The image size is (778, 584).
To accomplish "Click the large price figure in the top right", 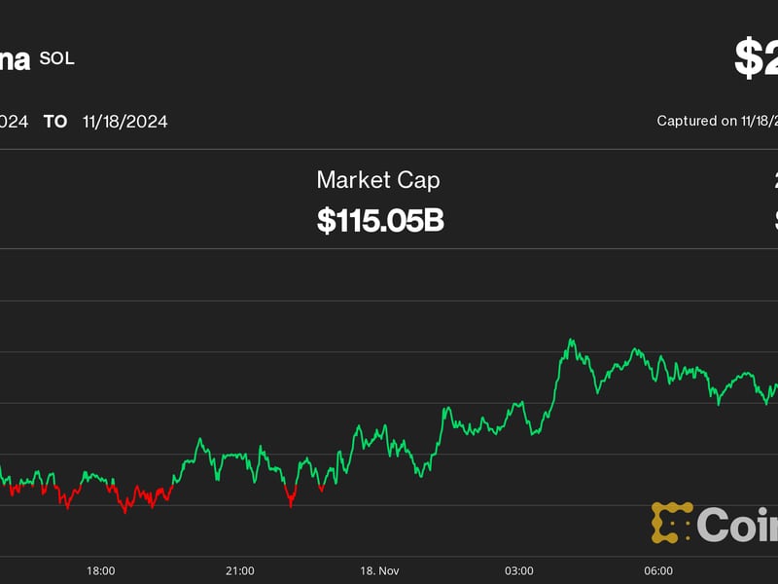I will [756, 58].
